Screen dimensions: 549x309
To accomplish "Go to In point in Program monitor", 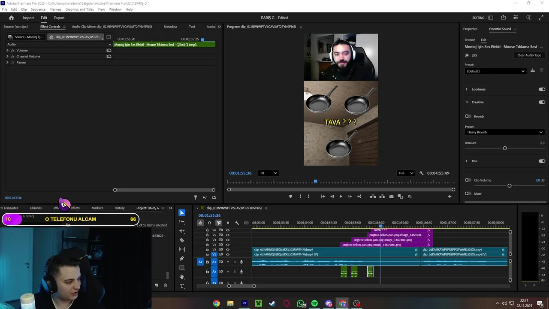I will tap(323, 197).
